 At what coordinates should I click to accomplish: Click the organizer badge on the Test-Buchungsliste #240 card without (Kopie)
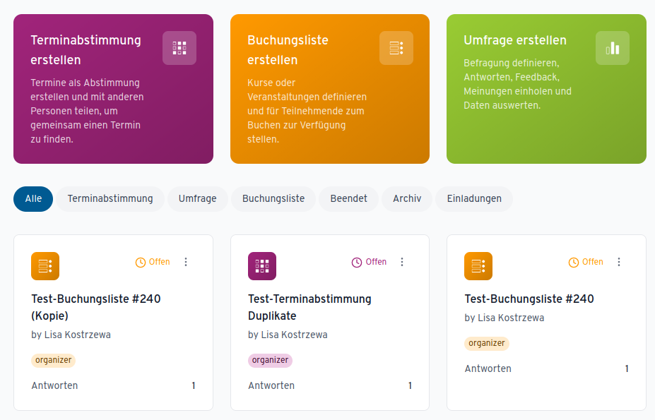487,343
